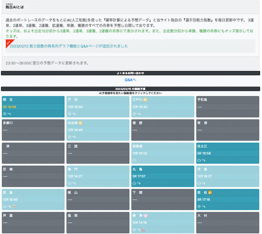The image size is (262, 234).
Task: Click the 5R 16:56 race time in 桐生
Action: point(10,107)
